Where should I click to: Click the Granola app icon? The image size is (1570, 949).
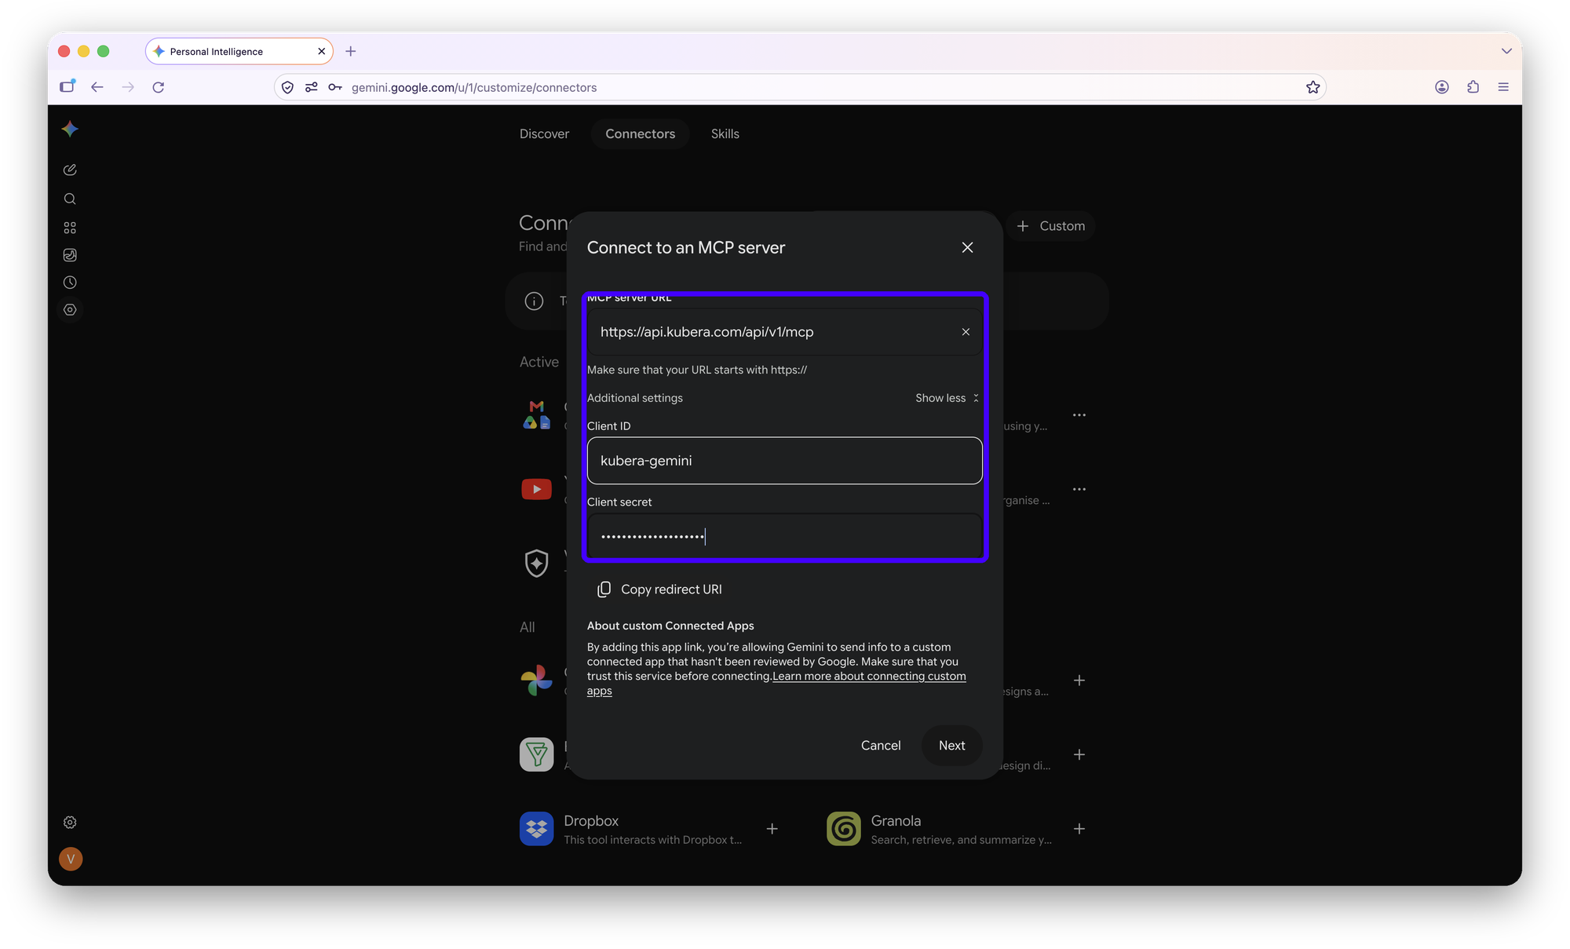click(844, 829)
